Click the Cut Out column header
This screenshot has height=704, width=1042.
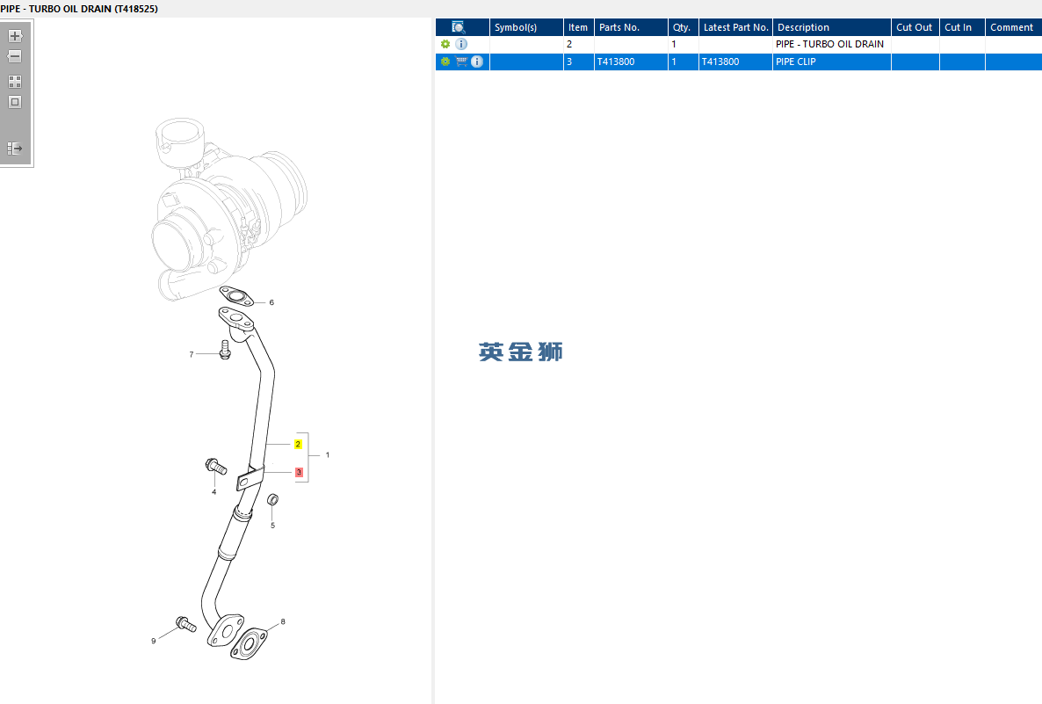915,27
